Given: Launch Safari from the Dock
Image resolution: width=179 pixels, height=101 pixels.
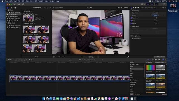Looking at the screenshot, I should tap(51, 99).
